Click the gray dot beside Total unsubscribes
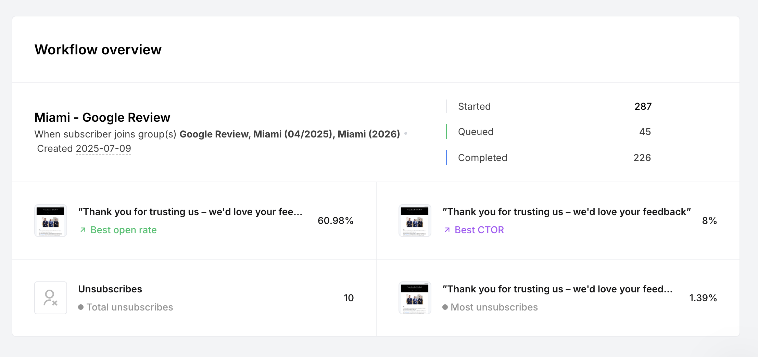The height and width of the screenshot is (357, 758). [81, 307]
